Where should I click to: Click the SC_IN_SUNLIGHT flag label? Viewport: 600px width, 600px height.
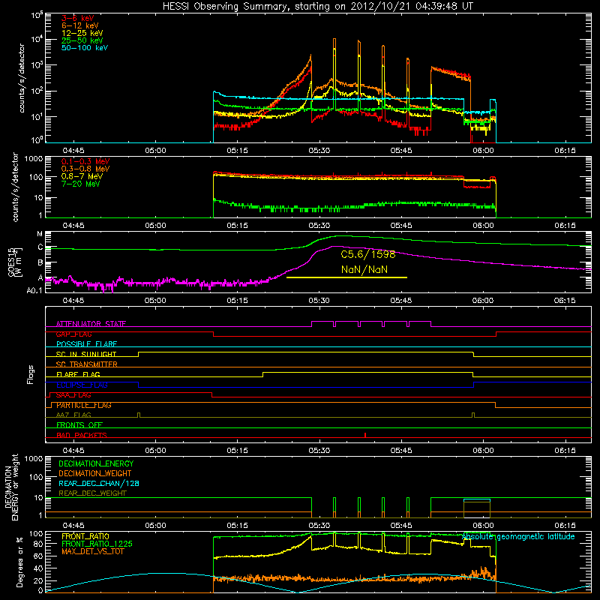86,354
